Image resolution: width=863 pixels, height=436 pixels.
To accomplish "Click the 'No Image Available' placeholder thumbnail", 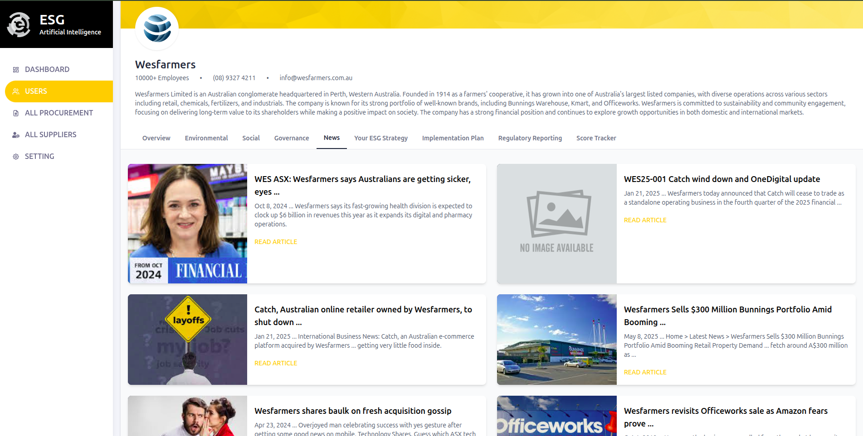I will pyautogui.click(x=557, y=224).
